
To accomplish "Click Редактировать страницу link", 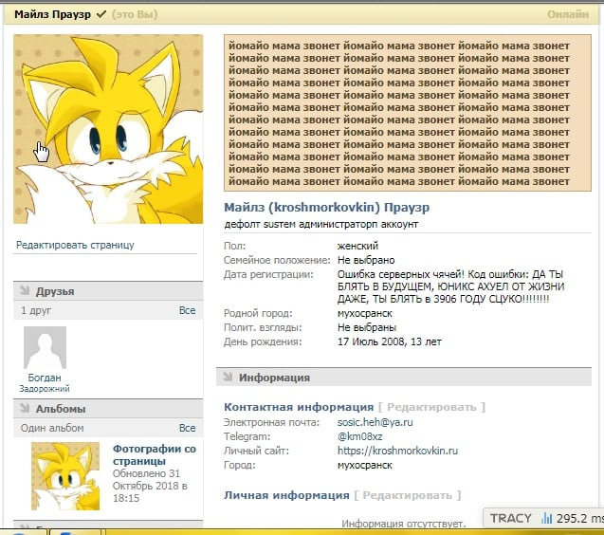I will tap(75, 245).
